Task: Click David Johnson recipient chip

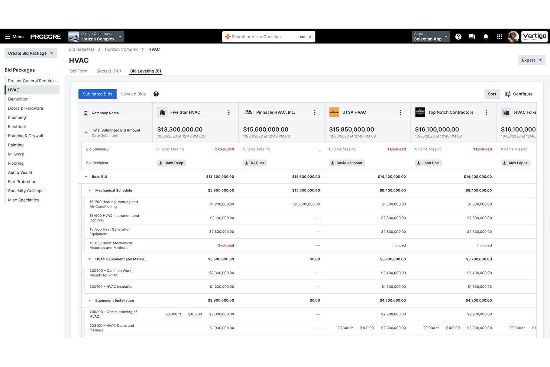Action: (x=347, y=163)
